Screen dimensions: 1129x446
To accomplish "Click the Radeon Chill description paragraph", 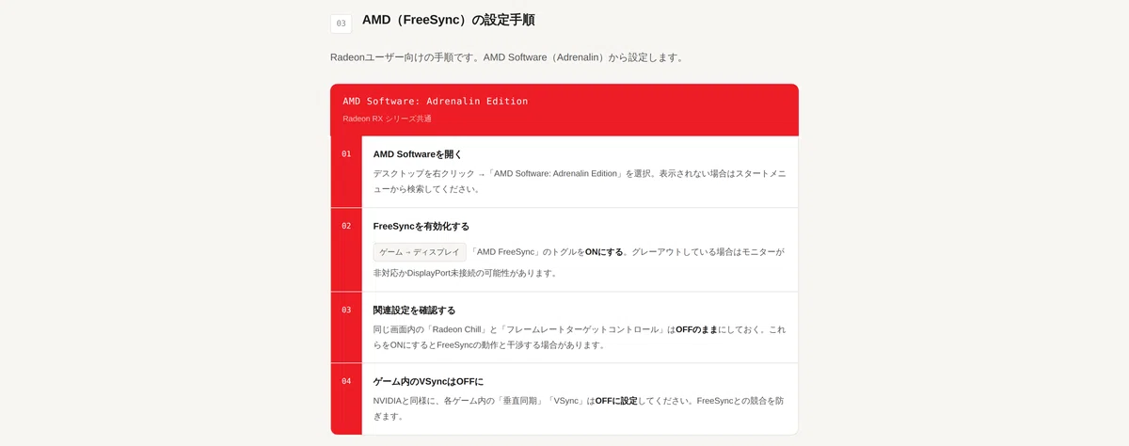I will pos(580,338).
